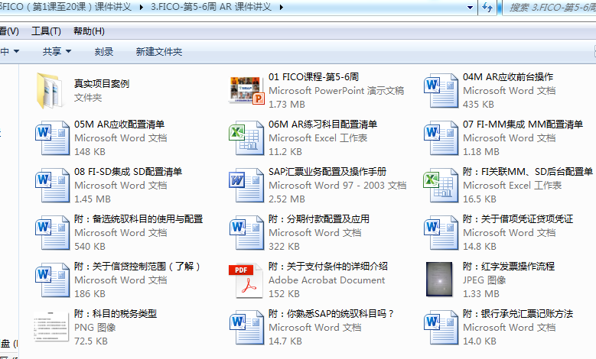
Task: Select the 05M AR应收配置清单 Word icon
Action: (x=52, y=138)
